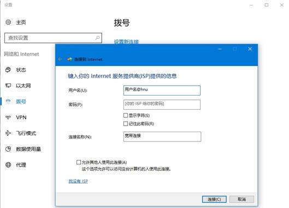Open the 以太网 settings page
This screenshot has height=208, width=289.
point(23,86)
